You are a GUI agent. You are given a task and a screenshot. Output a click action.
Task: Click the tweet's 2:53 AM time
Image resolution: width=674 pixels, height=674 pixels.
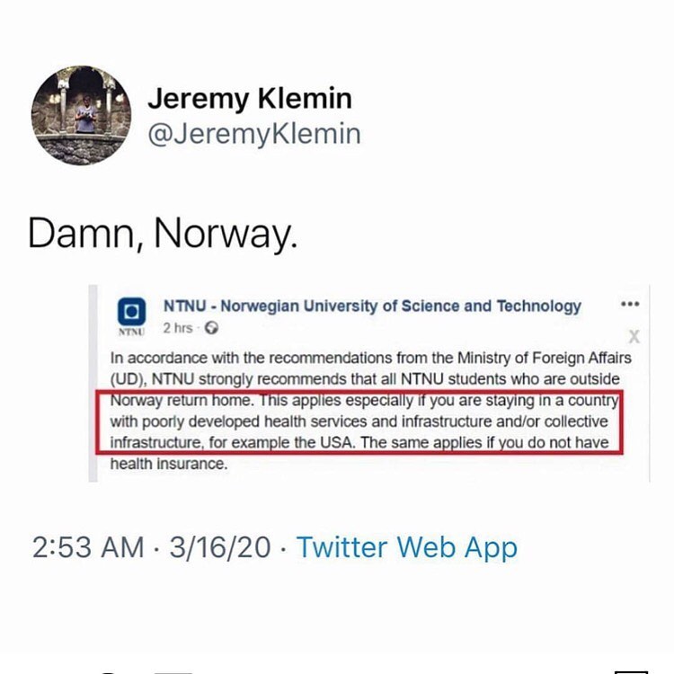click(x=87, y=547)
